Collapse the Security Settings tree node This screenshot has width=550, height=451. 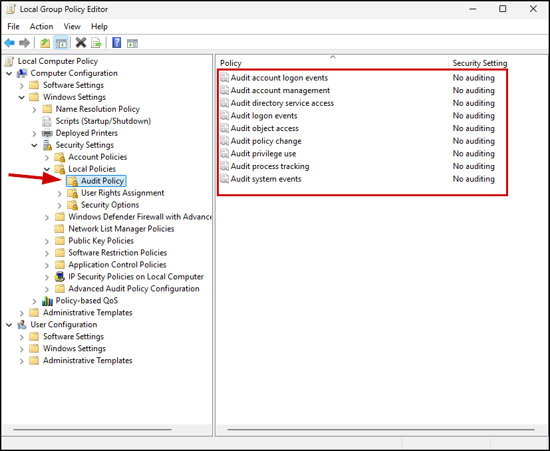[34, 145]
